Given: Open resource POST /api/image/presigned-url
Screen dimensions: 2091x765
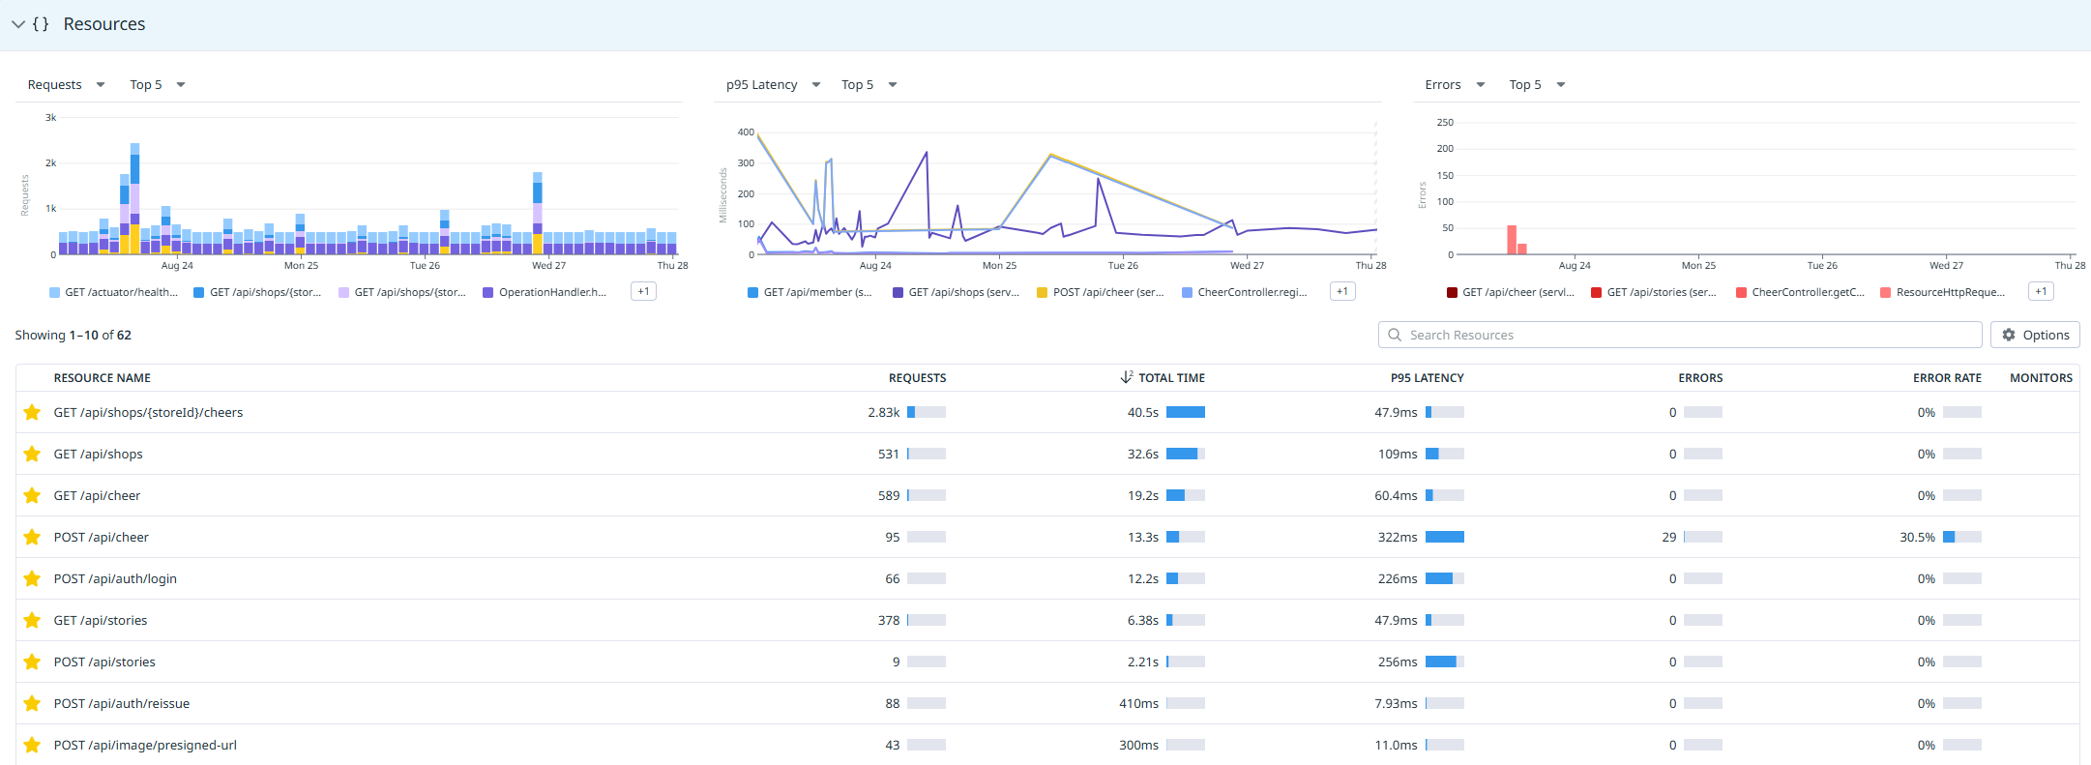Looking at the screenshot, I should [x=145, y=746].
